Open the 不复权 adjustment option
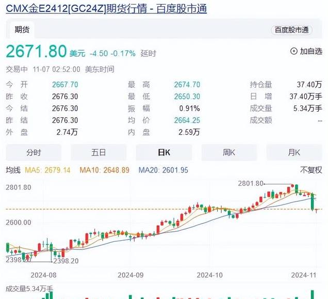Screen dimensions: 328x299 [x=311, y=170]
